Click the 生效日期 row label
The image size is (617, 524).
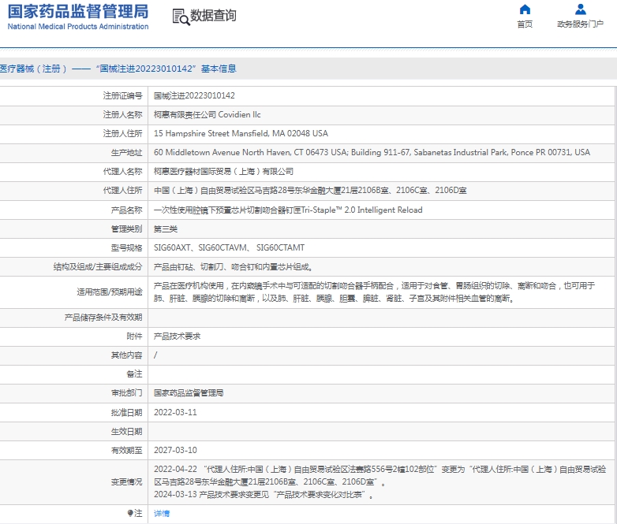[126, 431]
